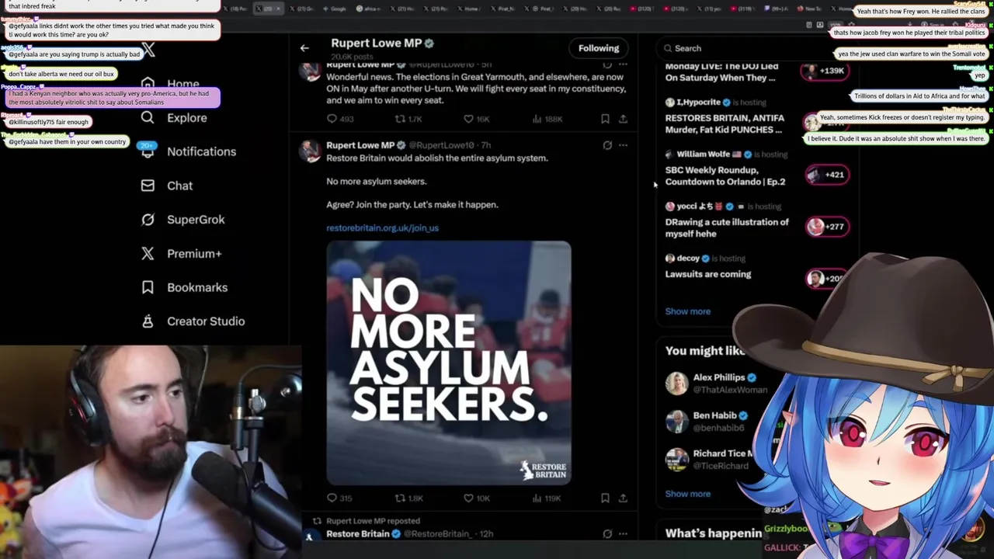Bookmark the asylum system tweet
994x559 pixels.
[605, 498]
